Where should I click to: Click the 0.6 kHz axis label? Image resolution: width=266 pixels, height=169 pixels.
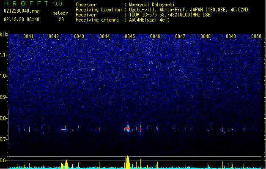[x=3, y=161]
